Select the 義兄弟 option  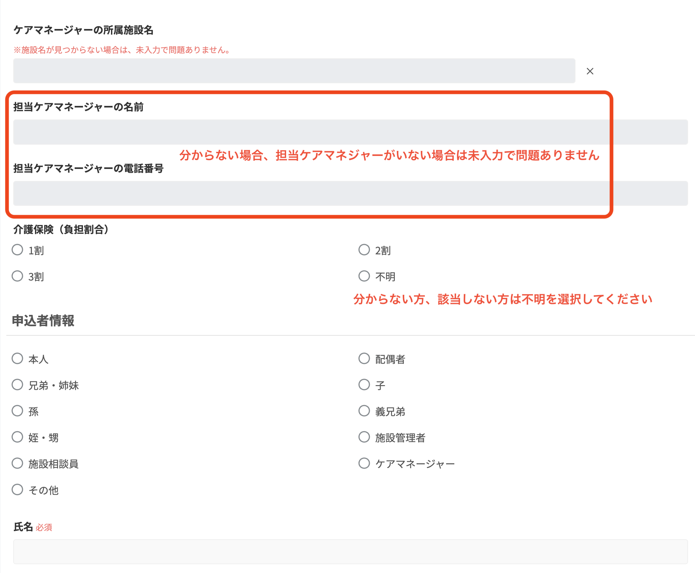tap(365, 411)
